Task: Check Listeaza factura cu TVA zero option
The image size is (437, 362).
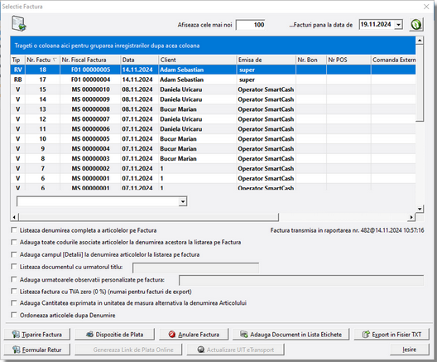Action: (x=13, y=292)
